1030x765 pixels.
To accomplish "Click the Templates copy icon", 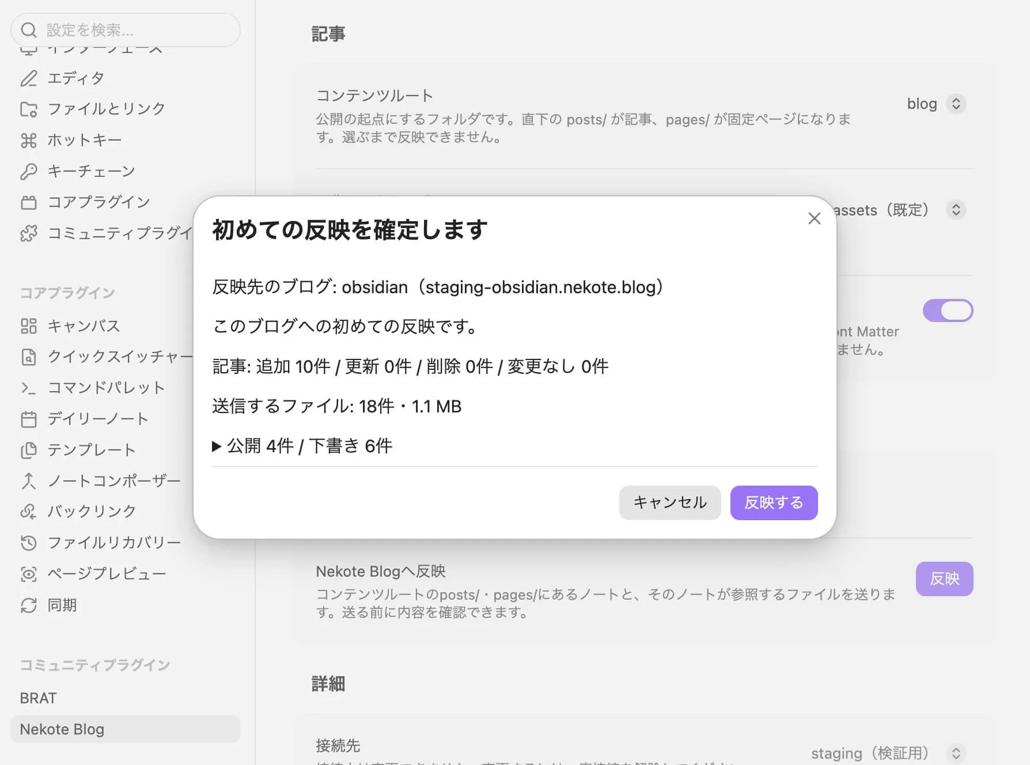I will 29,450.
